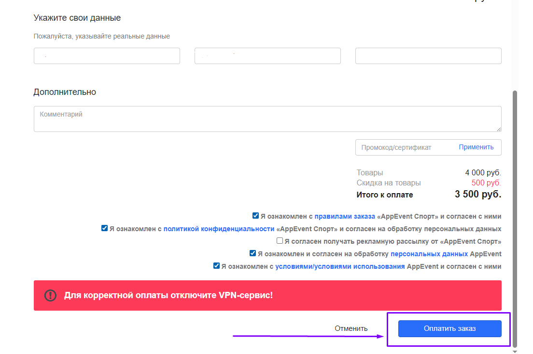Image resolution: width=533 pixels, height=354 pixels.
Task: Toggle the terms of use agreement checkbox
Action: tap(216, 266)
